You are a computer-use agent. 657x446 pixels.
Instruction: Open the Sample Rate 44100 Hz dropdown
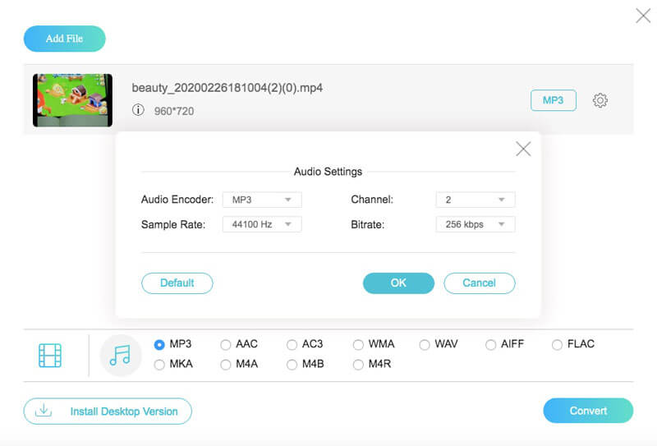point(262,224)
